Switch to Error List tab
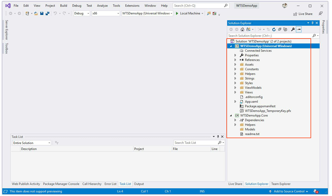Viewport: 332px width, 196px height. point(110,184)
